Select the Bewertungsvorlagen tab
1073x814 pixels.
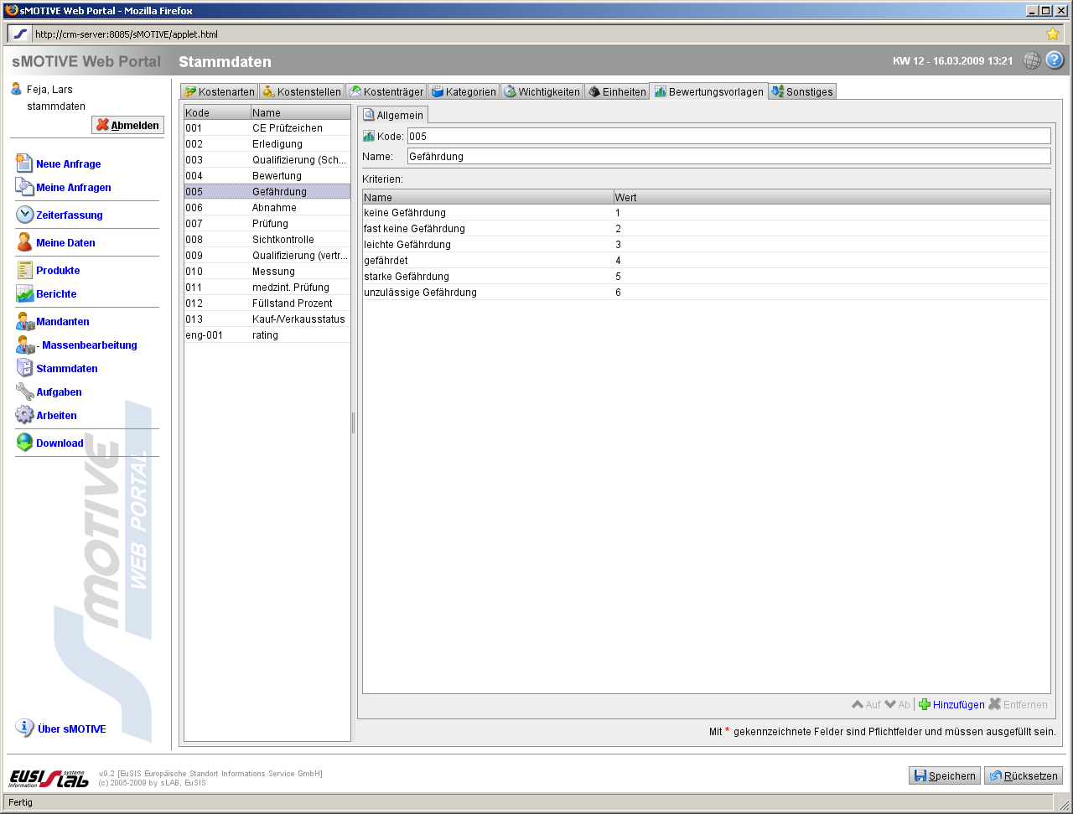tap(709, 91)
